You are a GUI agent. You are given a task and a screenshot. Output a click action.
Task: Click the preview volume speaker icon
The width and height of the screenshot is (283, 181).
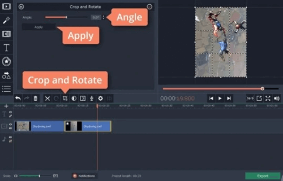click(x=277, y=98)
